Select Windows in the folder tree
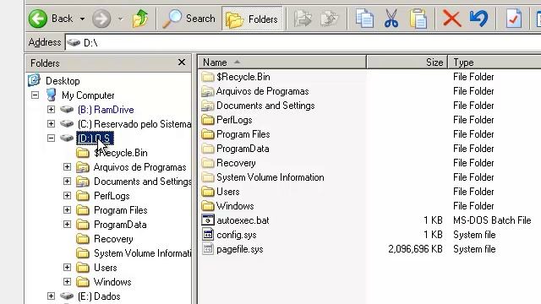The width and height of the screenshot is (541, 304). tap(112, 282)
